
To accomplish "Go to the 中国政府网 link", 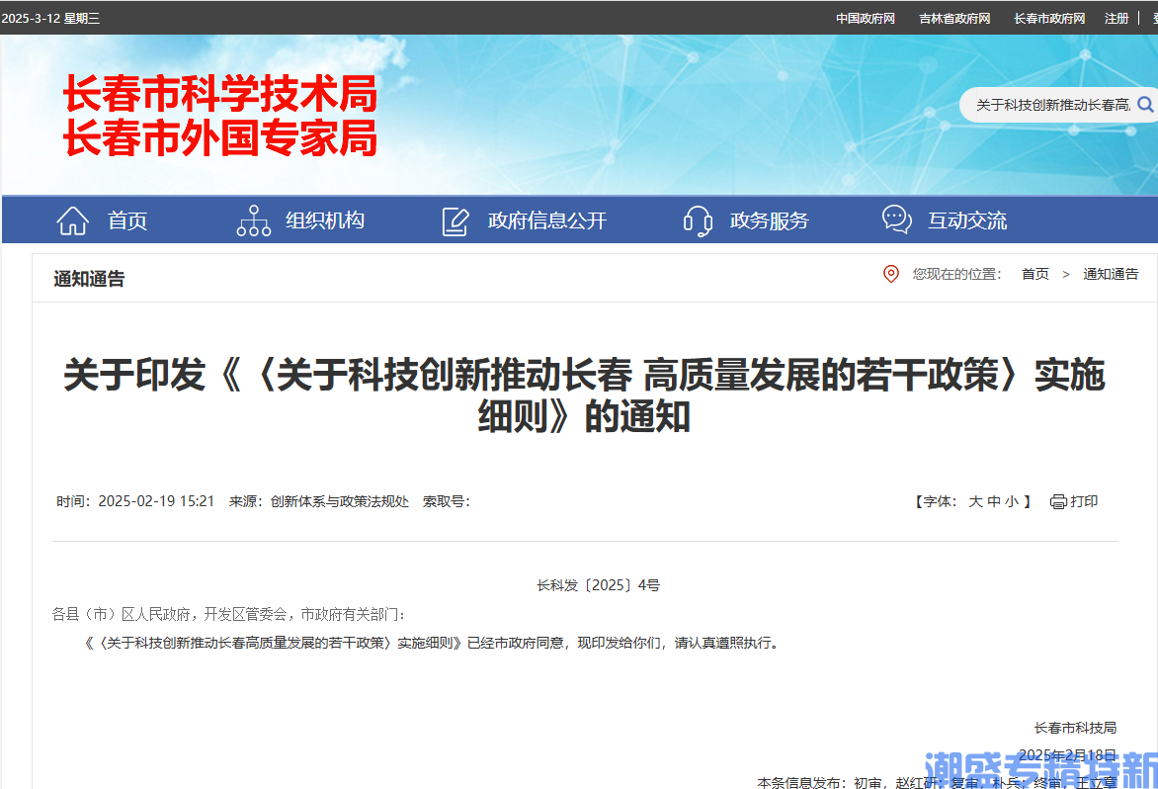I will point(865,18).
